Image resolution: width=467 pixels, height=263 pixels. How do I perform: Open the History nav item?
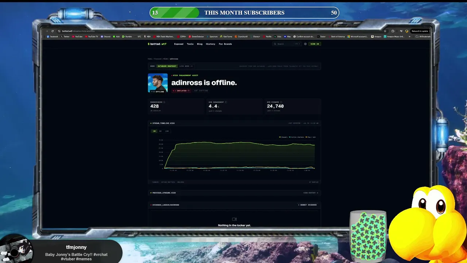211,44
